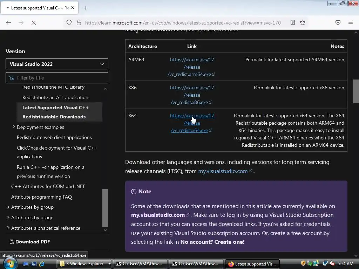359x269 pixels.
Task: Click the network tray icon
Action: click(325, 263)
